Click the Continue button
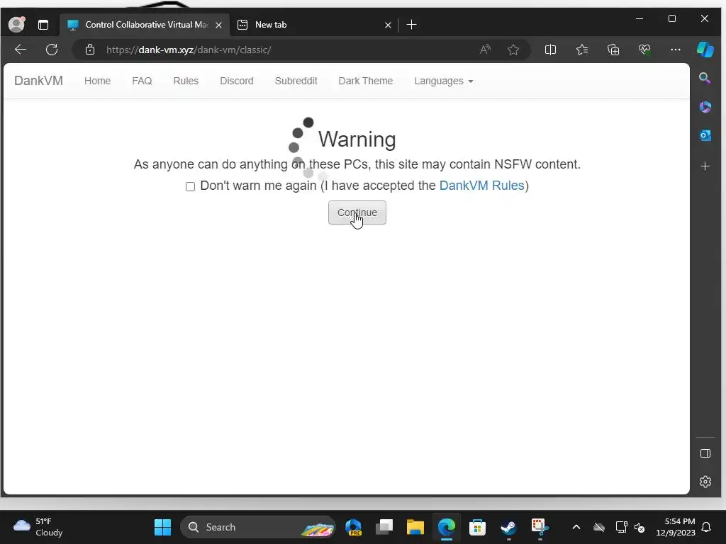Screen dimensions: 726x544 (x=357, y=212)
